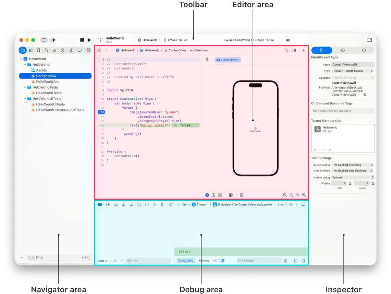Click the ContentView preview chip
Image resolution: width=391 pixels, height=294 pixels.
228,60
